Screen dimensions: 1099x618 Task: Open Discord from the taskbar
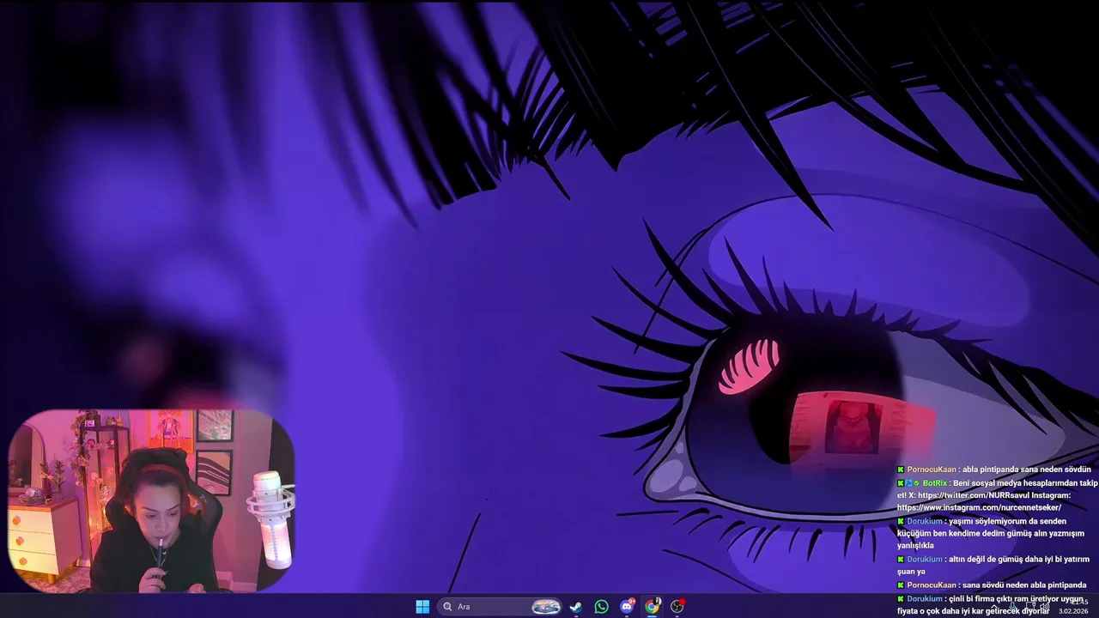point(627,607)
